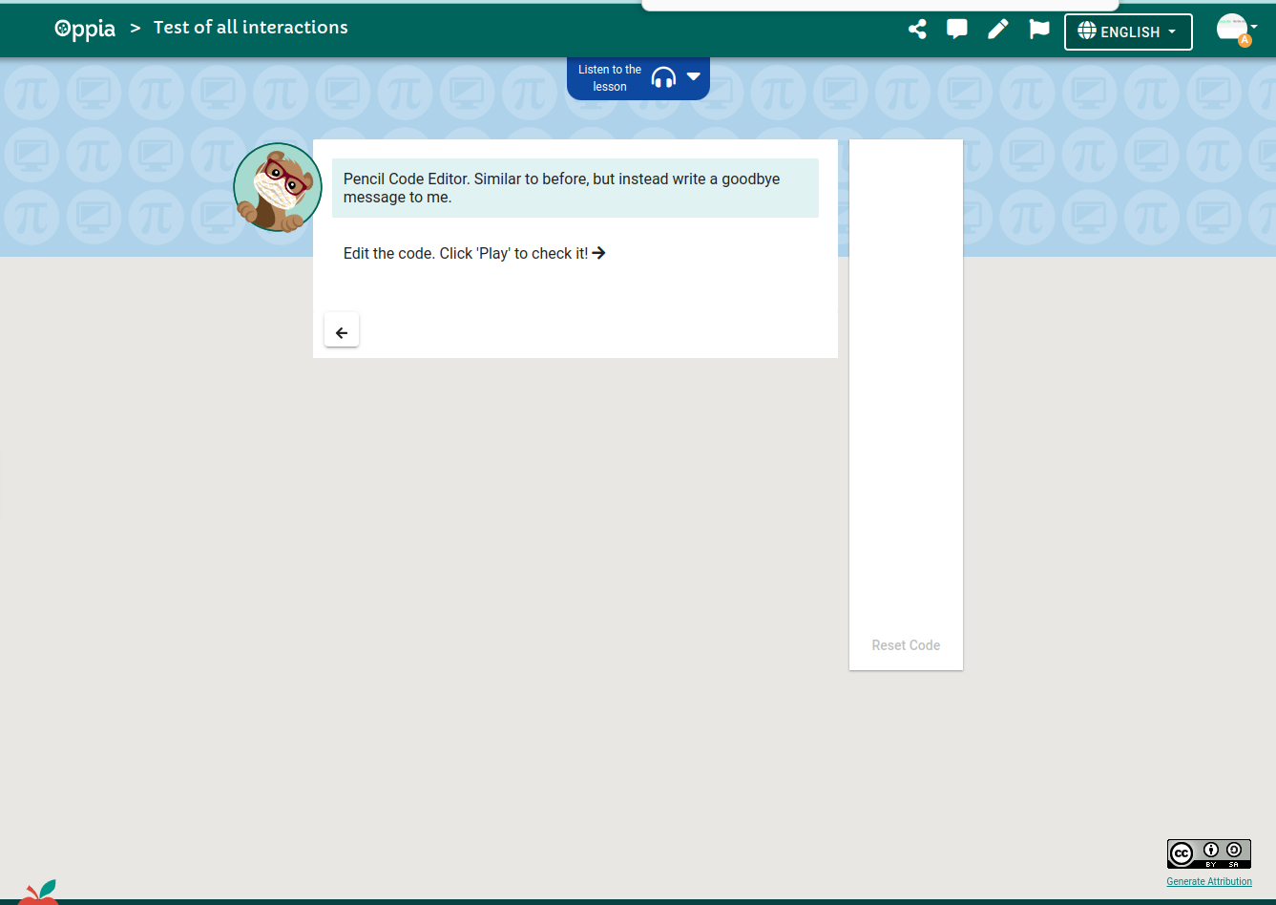This screenshot has height=905, width=1276.
Task: Select the Listen to the lesson control
Action: 609,77
